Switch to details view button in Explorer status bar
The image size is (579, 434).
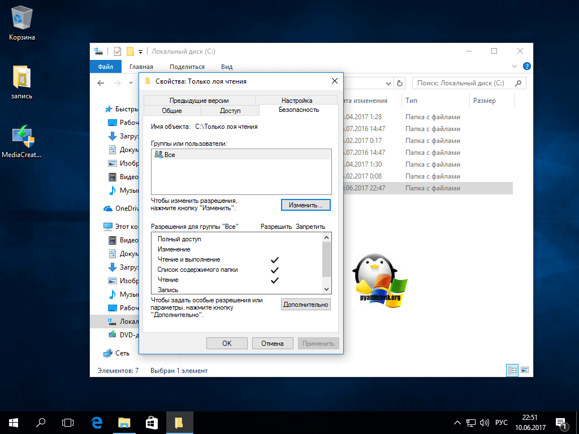click(512, 370)
